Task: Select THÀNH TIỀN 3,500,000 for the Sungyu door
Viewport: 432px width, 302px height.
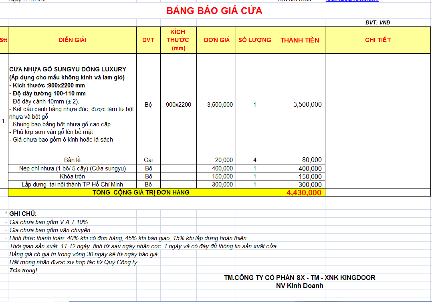Action: point(300,105)
